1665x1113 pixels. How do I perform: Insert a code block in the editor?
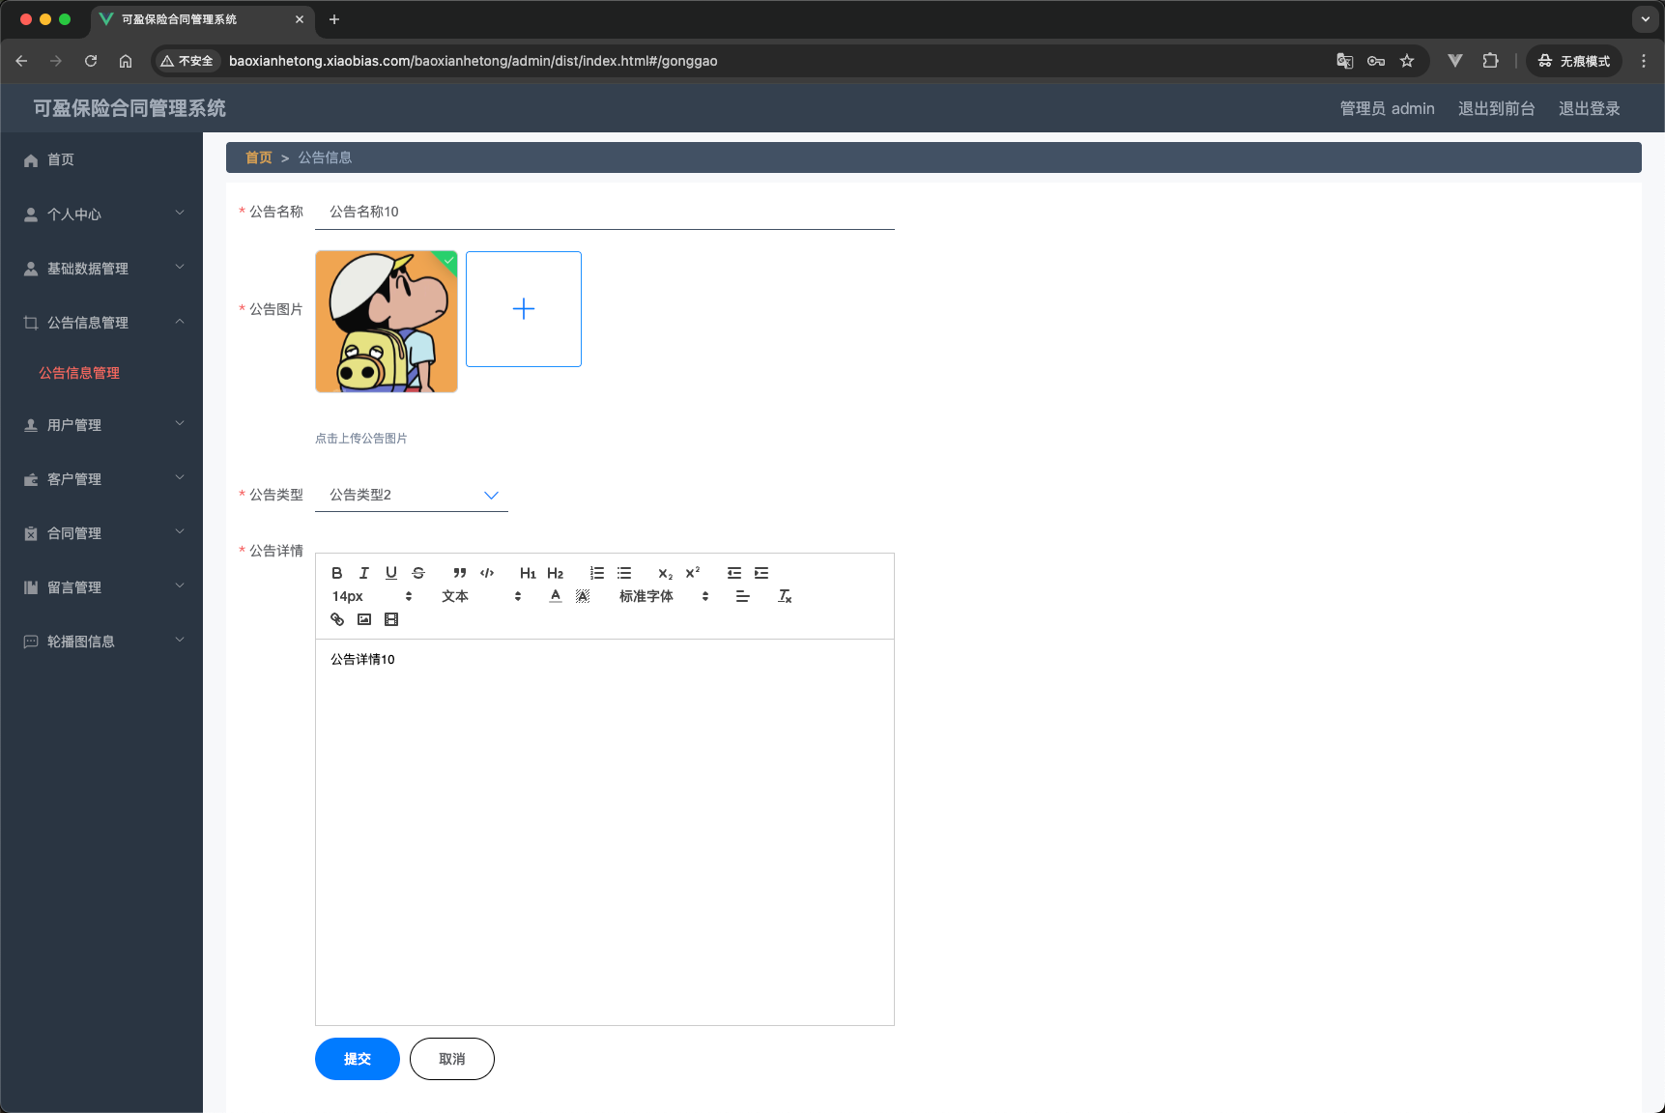(x=487, y=573)
